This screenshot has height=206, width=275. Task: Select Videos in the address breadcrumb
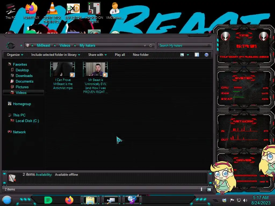coord(65,46)
